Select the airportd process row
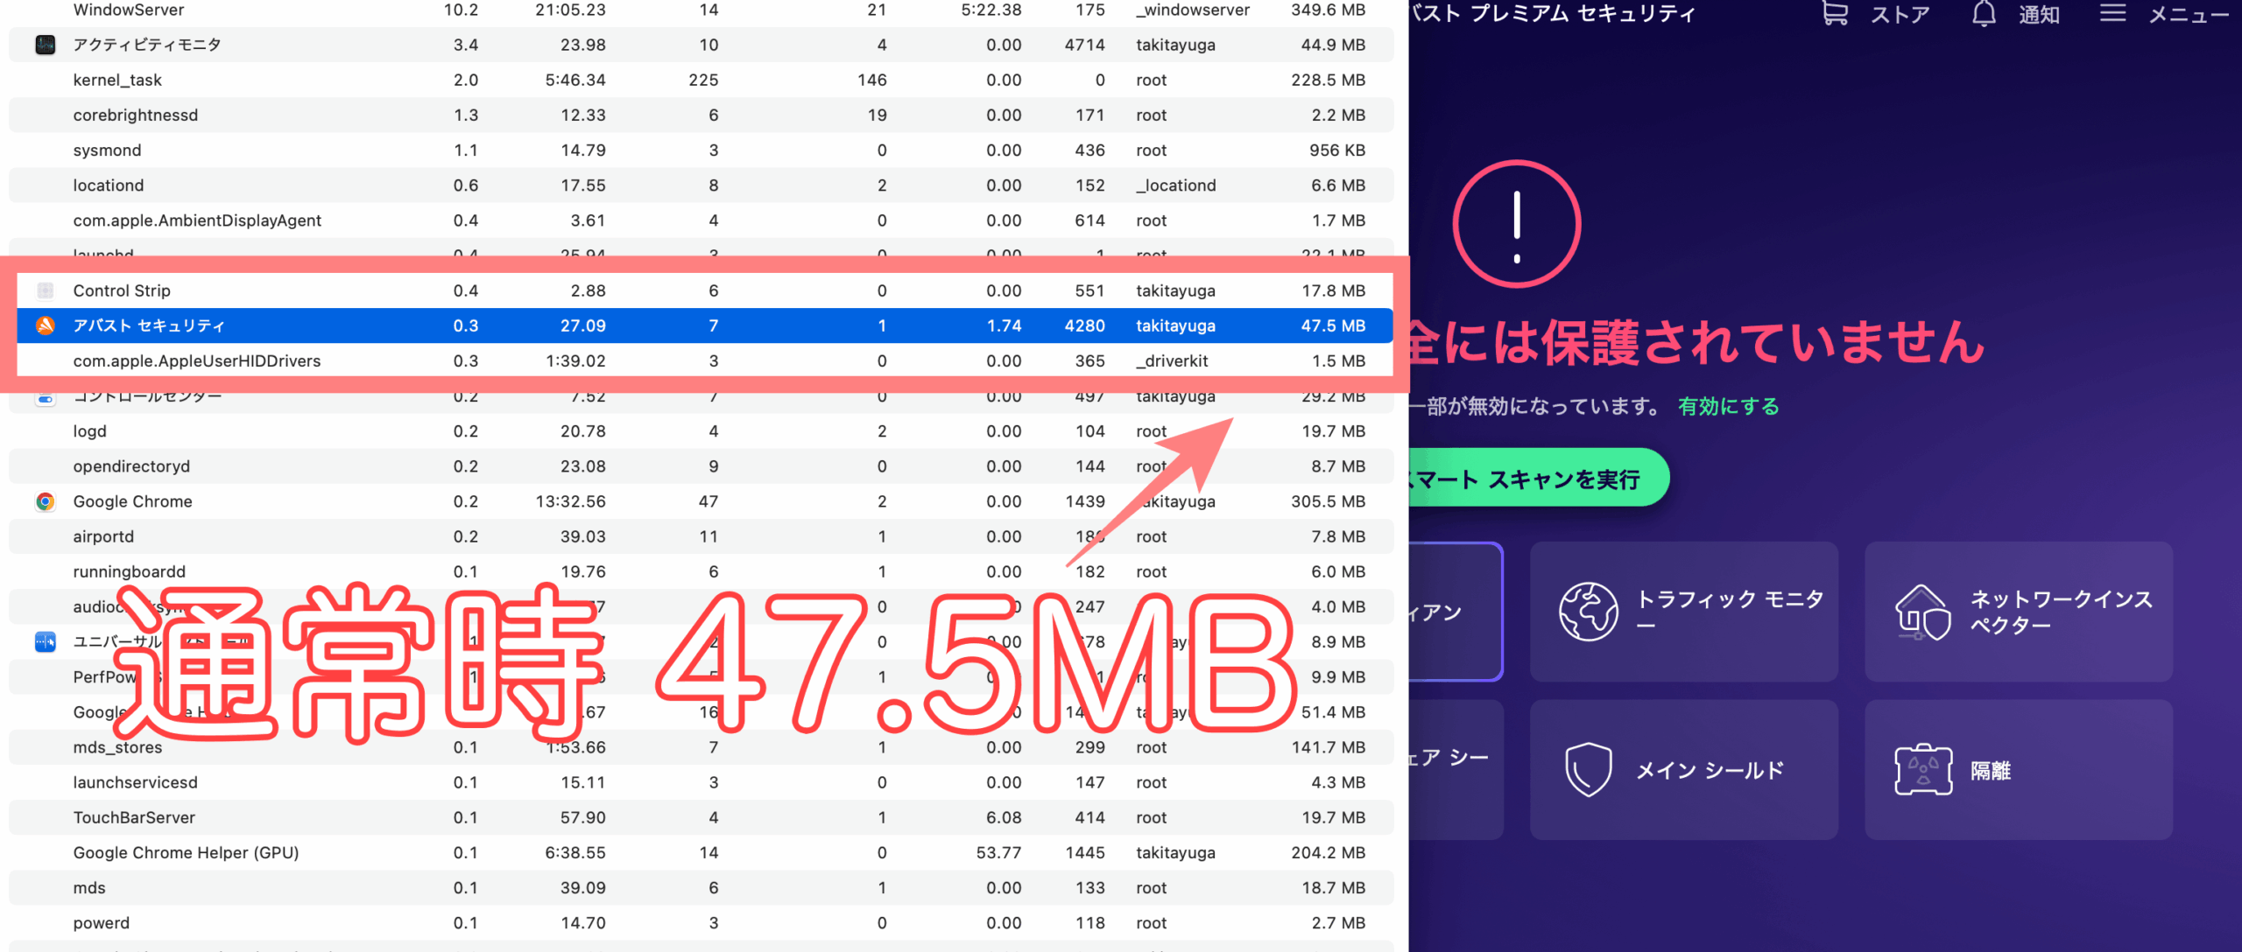2242x952 pixels. [x=701, y=536]
